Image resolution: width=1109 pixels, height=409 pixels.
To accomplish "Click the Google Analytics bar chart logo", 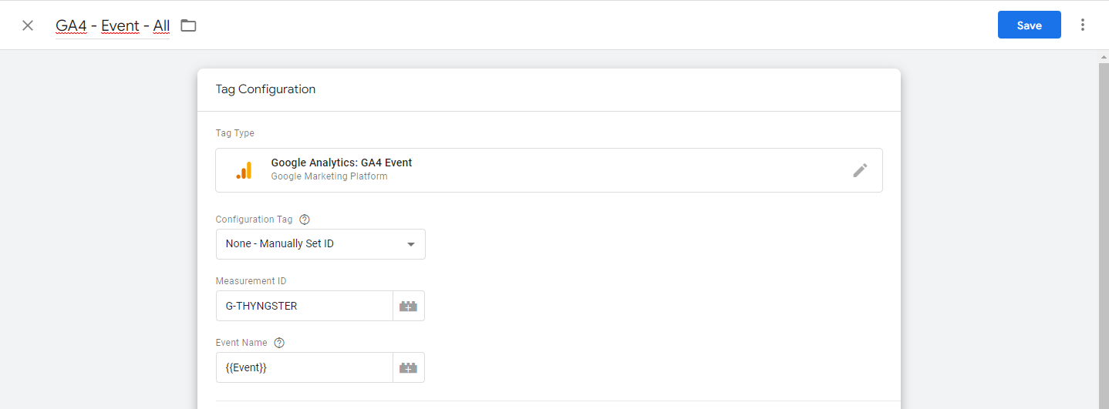I will (x=244, y=170).
